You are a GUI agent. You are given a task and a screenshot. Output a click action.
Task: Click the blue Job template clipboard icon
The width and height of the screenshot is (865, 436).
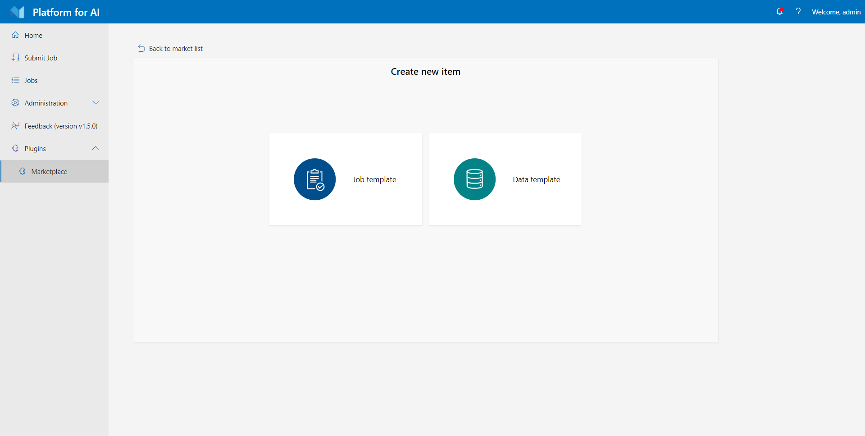314,179
